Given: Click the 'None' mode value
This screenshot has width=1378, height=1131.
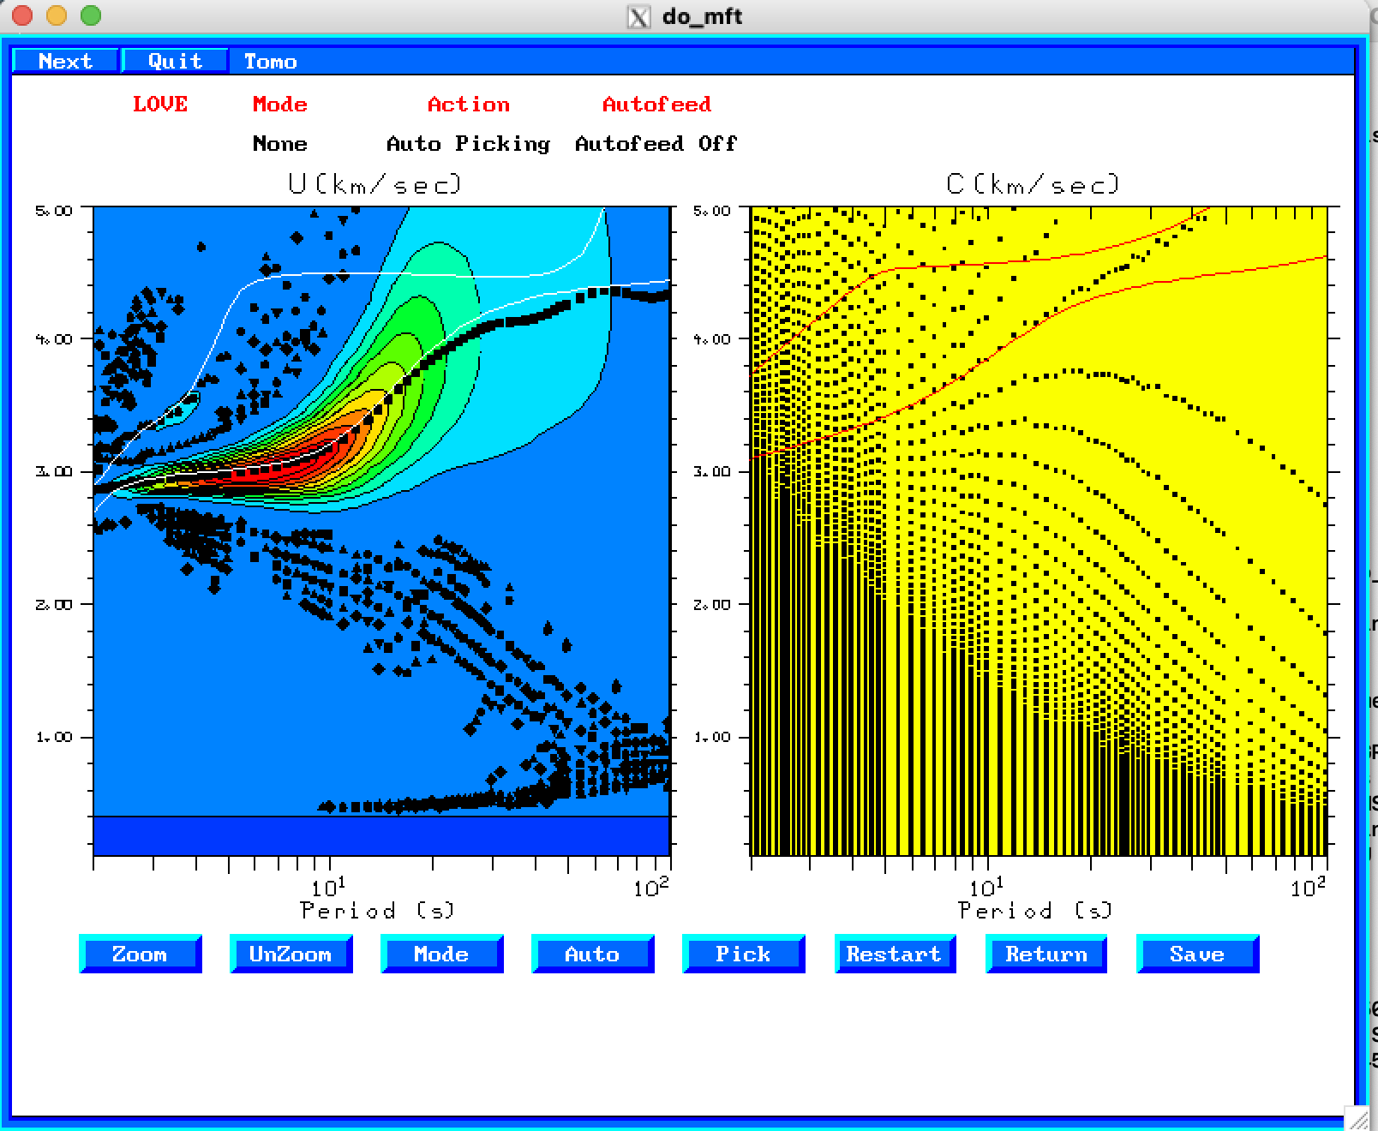Looking at the screenshot, I should [x=279, y=143].
